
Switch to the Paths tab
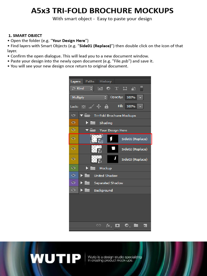coord(90,81)
